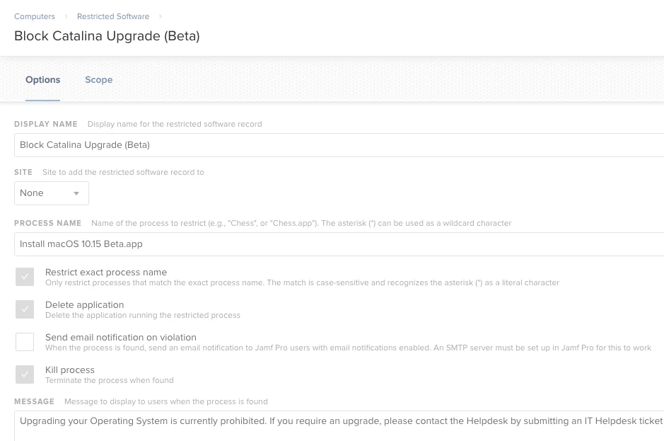Viewport: 664px width, 441px height.
Task: Switch to the Scope tab
Action: [99, 80]
